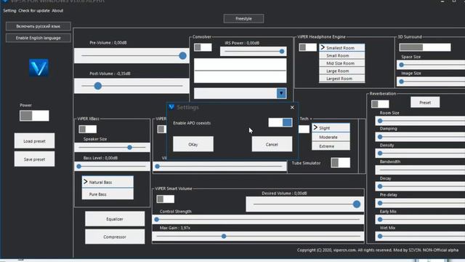Click the Save preset button
Screen dimensions: 465x262
pyautogui.click(x=34, y=159)
